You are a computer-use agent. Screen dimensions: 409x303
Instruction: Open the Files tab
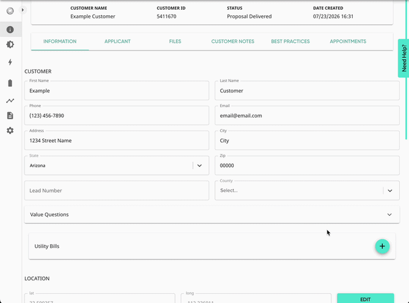pyautogui.click(x=175, y=41)
